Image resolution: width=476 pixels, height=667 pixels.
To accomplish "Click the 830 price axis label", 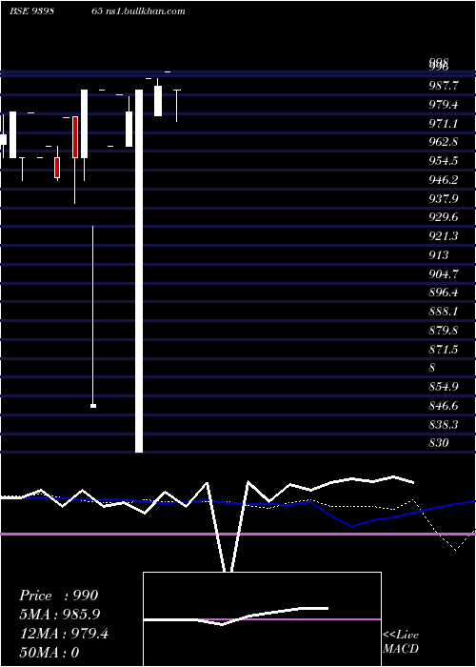I will click(x=439, y=443).
